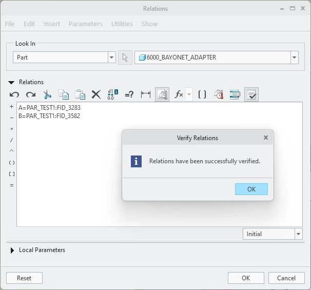The height and width of the screenshot is (290, 311).
Task: Click OK in Verify Relations dialog
Action: coord(251,189)
